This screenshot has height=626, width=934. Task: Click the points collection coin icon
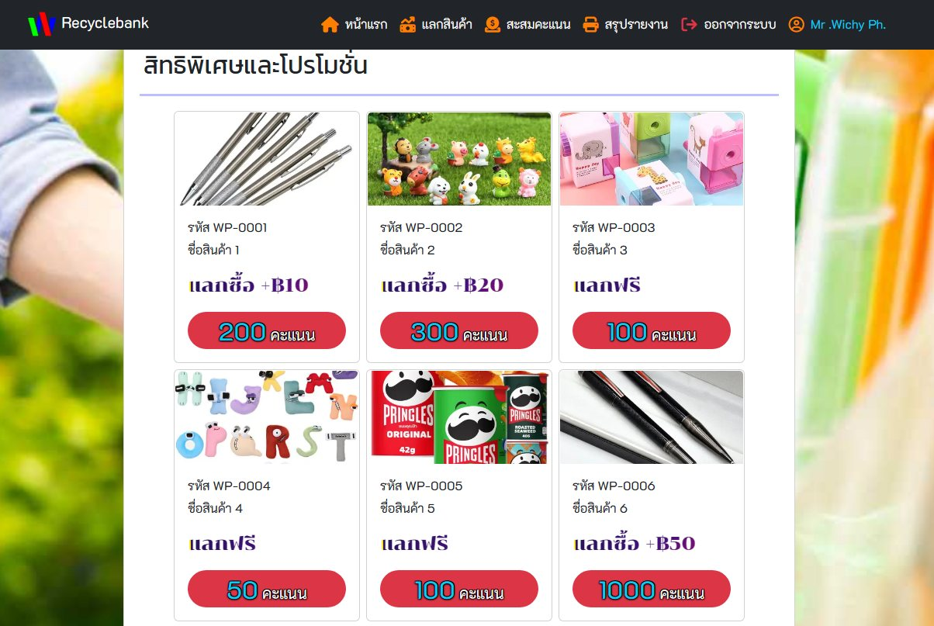492,25
